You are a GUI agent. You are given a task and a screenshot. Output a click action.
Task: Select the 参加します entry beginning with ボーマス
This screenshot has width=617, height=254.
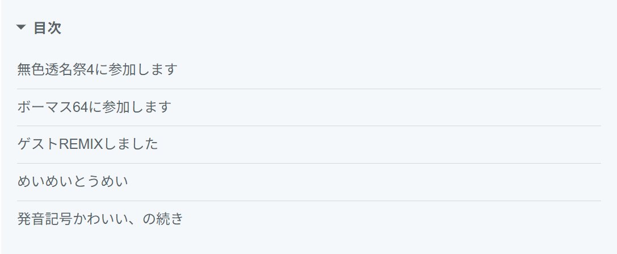94,107
